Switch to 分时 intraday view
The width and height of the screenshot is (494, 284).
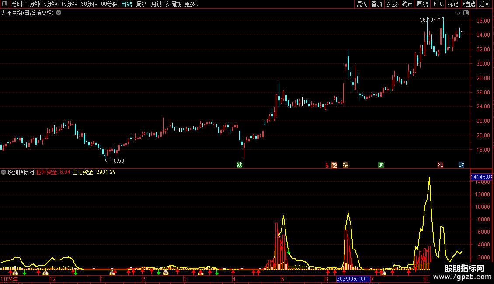point(17,4)
